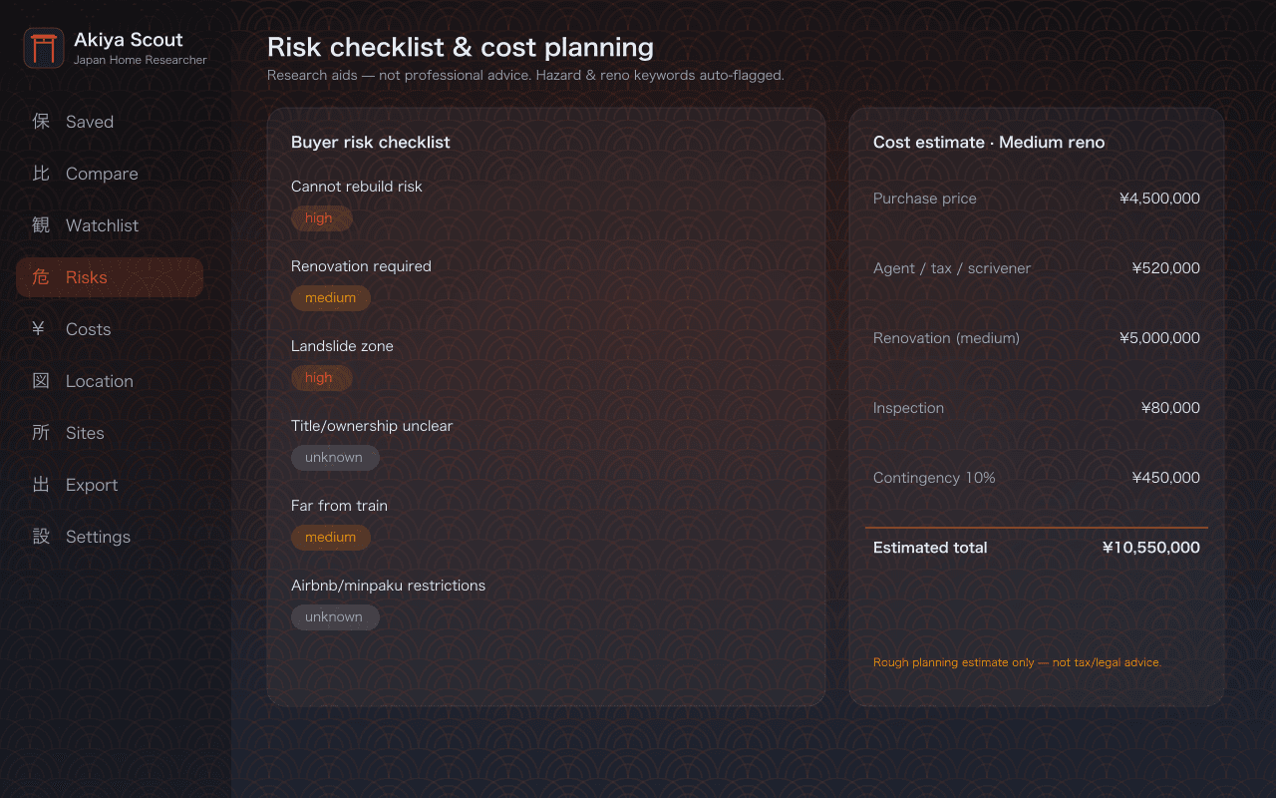Viewport: 1276px width, 798px height.
Task: Switch to the Watchlist section
Action: [110, 225]
